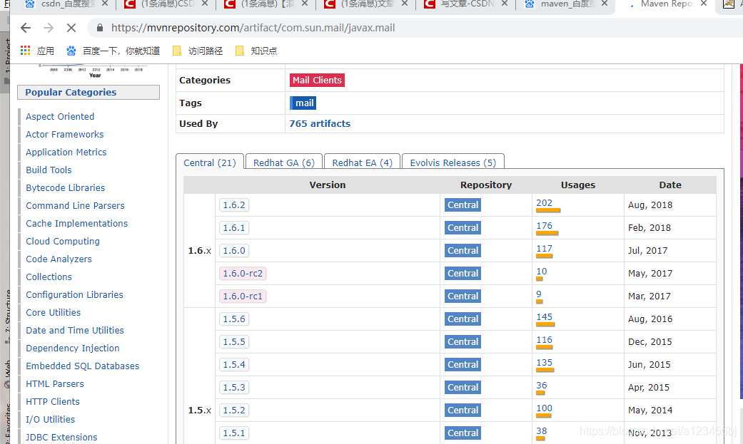Screen dimensions: 743x444
Task: Open the 100 usages link
Action: [x=544, y=408]
